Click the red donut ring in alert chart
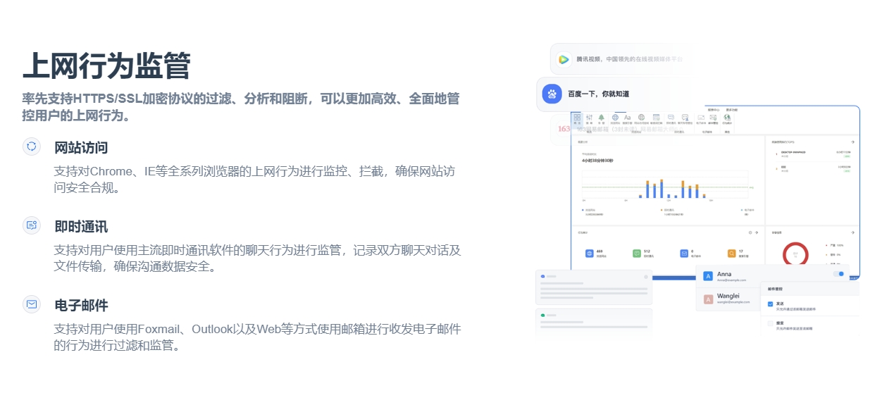This screenshot has height=393, width=894. [795, 254]
